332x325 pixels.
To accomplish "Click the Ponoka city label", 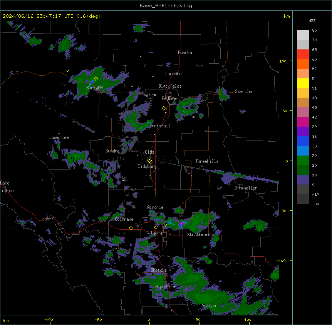I will point(185,52).
